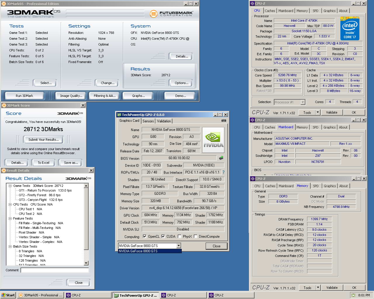The height and width of the screenshot is (299, 374).
Task: Open the Caches tab in top CPU-Z window
Action: [x=270, y=11]
